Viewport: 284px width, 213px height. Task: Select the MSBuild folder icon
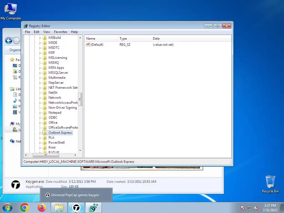45,38
